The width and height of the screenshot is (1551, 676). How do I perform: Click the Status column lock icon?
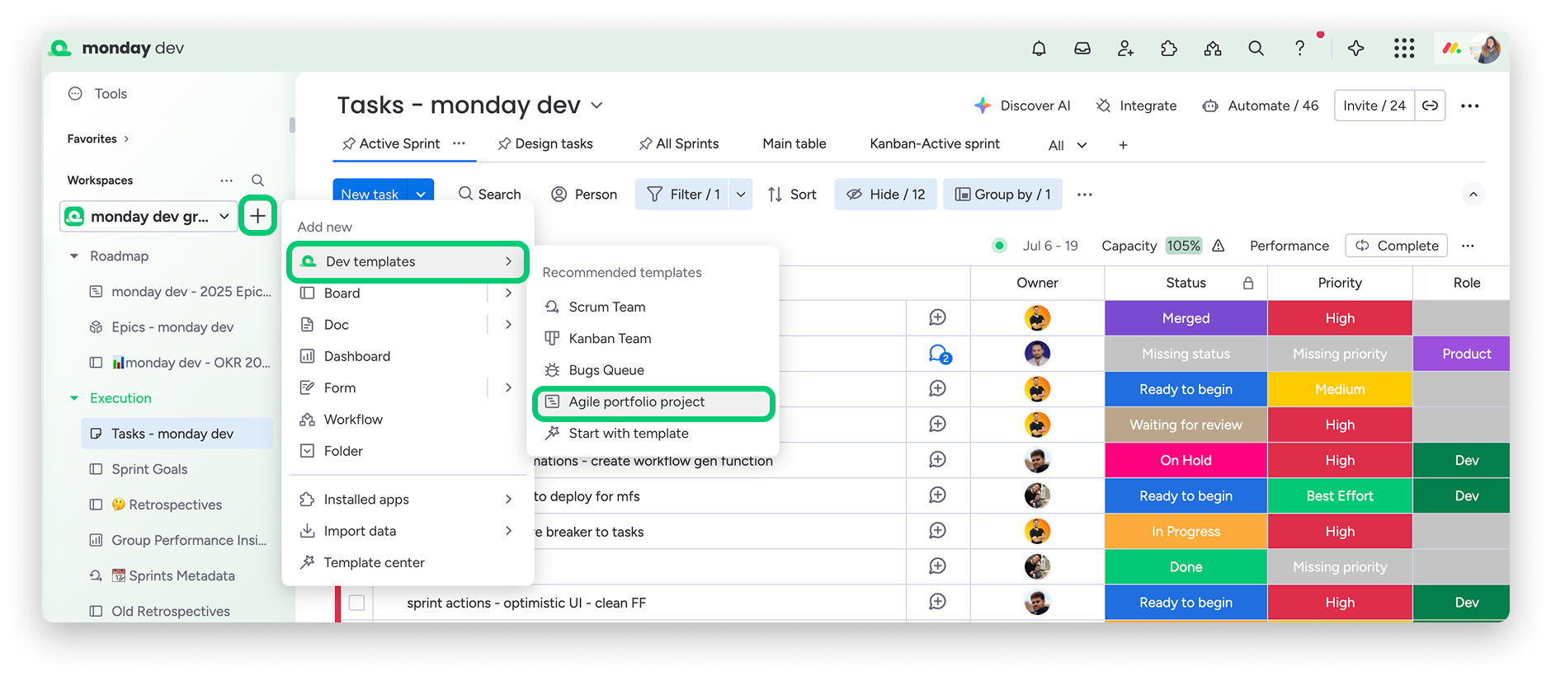click(x=1248, y=283)
